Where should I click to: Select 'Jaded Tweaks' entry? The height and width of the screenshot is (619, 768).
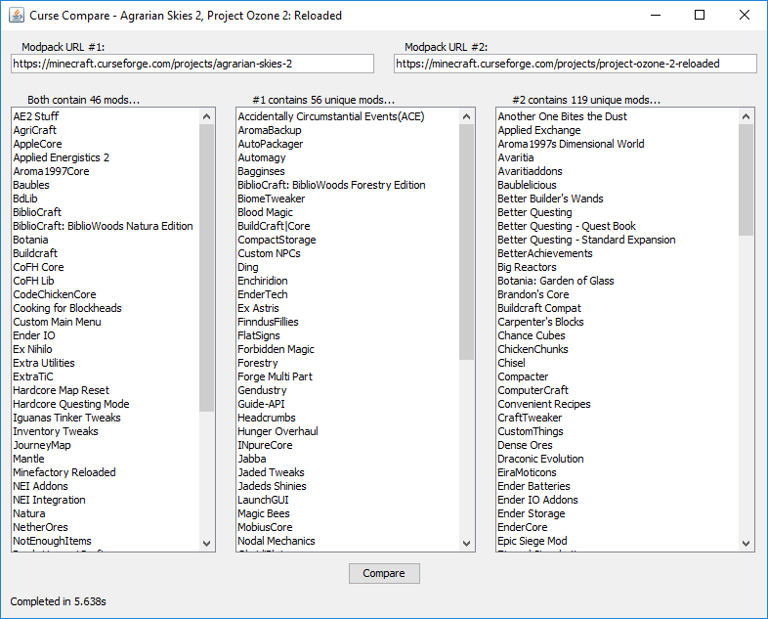pyautogui.click(x=271, y=473)
